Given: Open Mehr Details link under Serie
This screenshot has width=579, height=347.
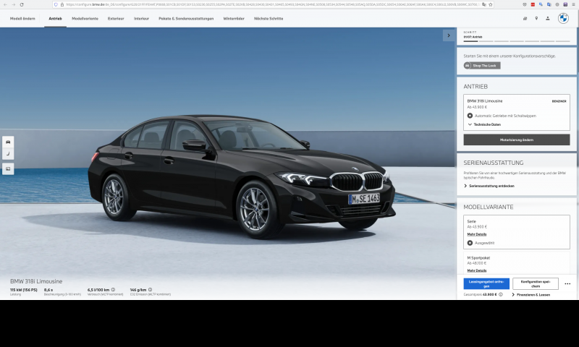Looking at the screenshot, I should pyautogui.click(x=477, y=234).
